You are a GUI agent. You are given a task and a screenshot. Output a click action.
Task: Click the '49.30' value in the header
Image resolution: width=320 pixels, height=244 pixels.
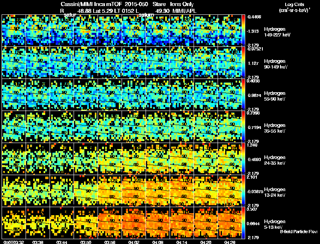(162, 11)
